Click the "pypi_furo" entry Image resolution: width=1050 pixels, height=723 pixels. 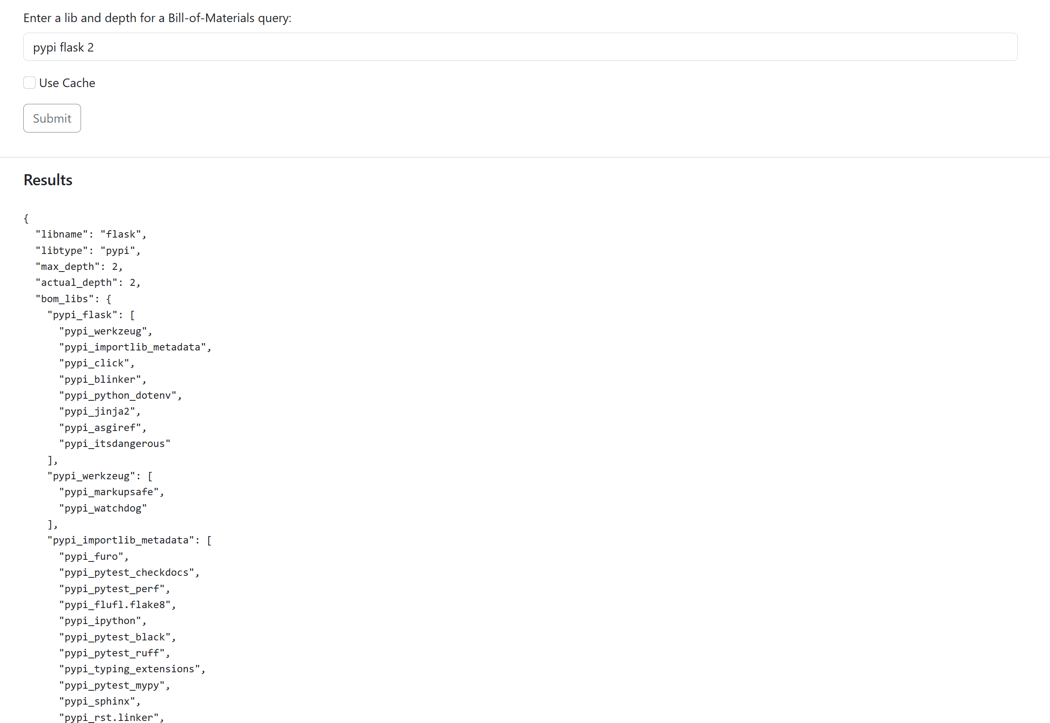[x=94, y=556]
